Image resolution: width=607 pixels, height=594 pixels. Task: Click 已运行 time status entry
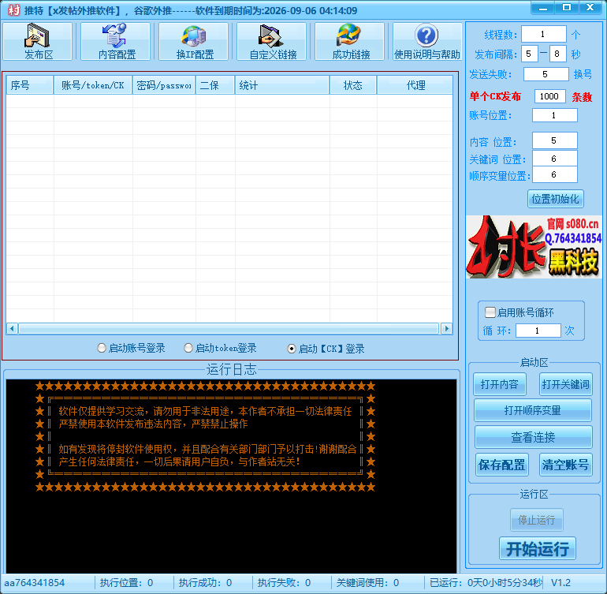coord(486,582)
